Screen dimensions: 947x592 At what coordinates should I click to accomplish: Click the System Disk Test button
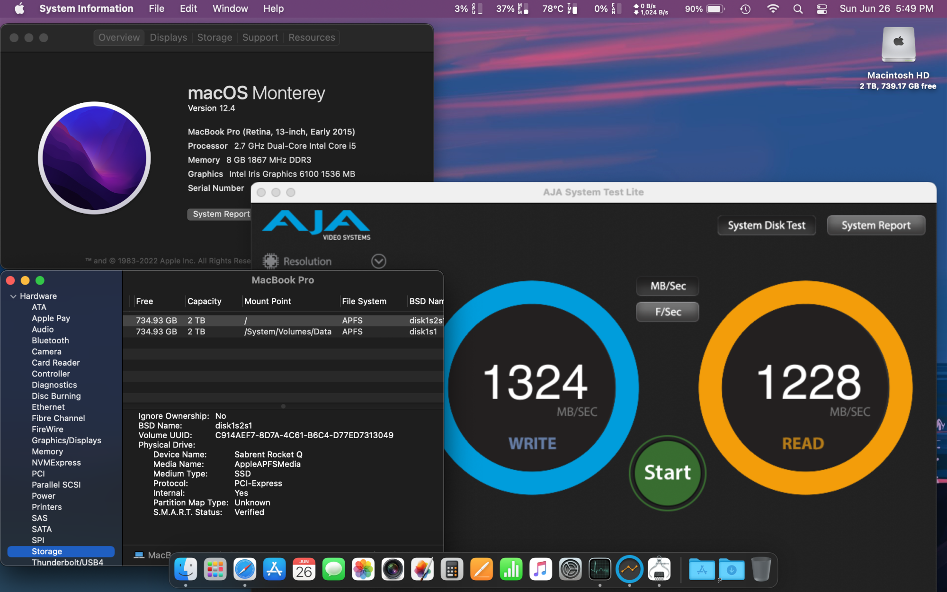(x=766, y=225)
